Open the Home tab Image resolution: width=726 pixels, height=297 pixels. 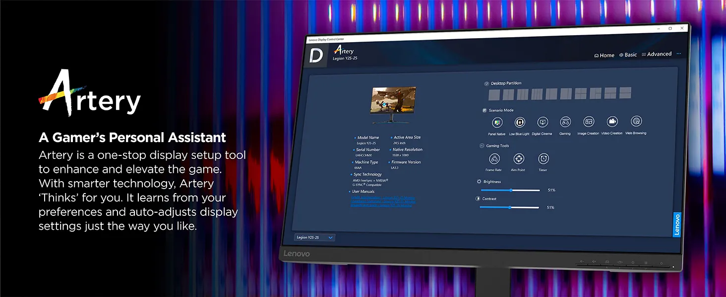click(x=605, y=55)
